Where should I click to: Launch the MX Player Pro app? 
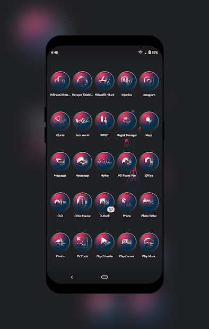(127, 161)
